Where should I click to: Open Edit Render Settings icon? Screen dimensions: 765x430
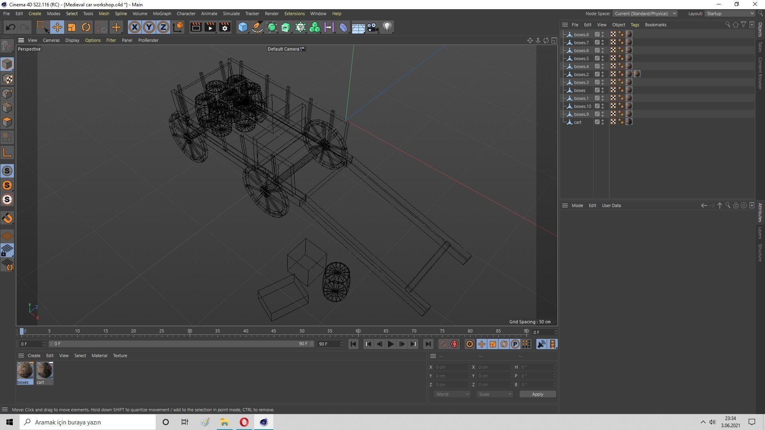click(x=225, y=27)
